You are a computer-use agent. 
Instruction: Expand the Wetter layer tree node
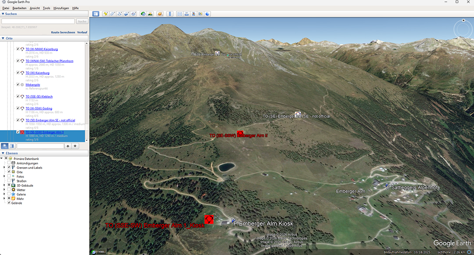[4, 190]
